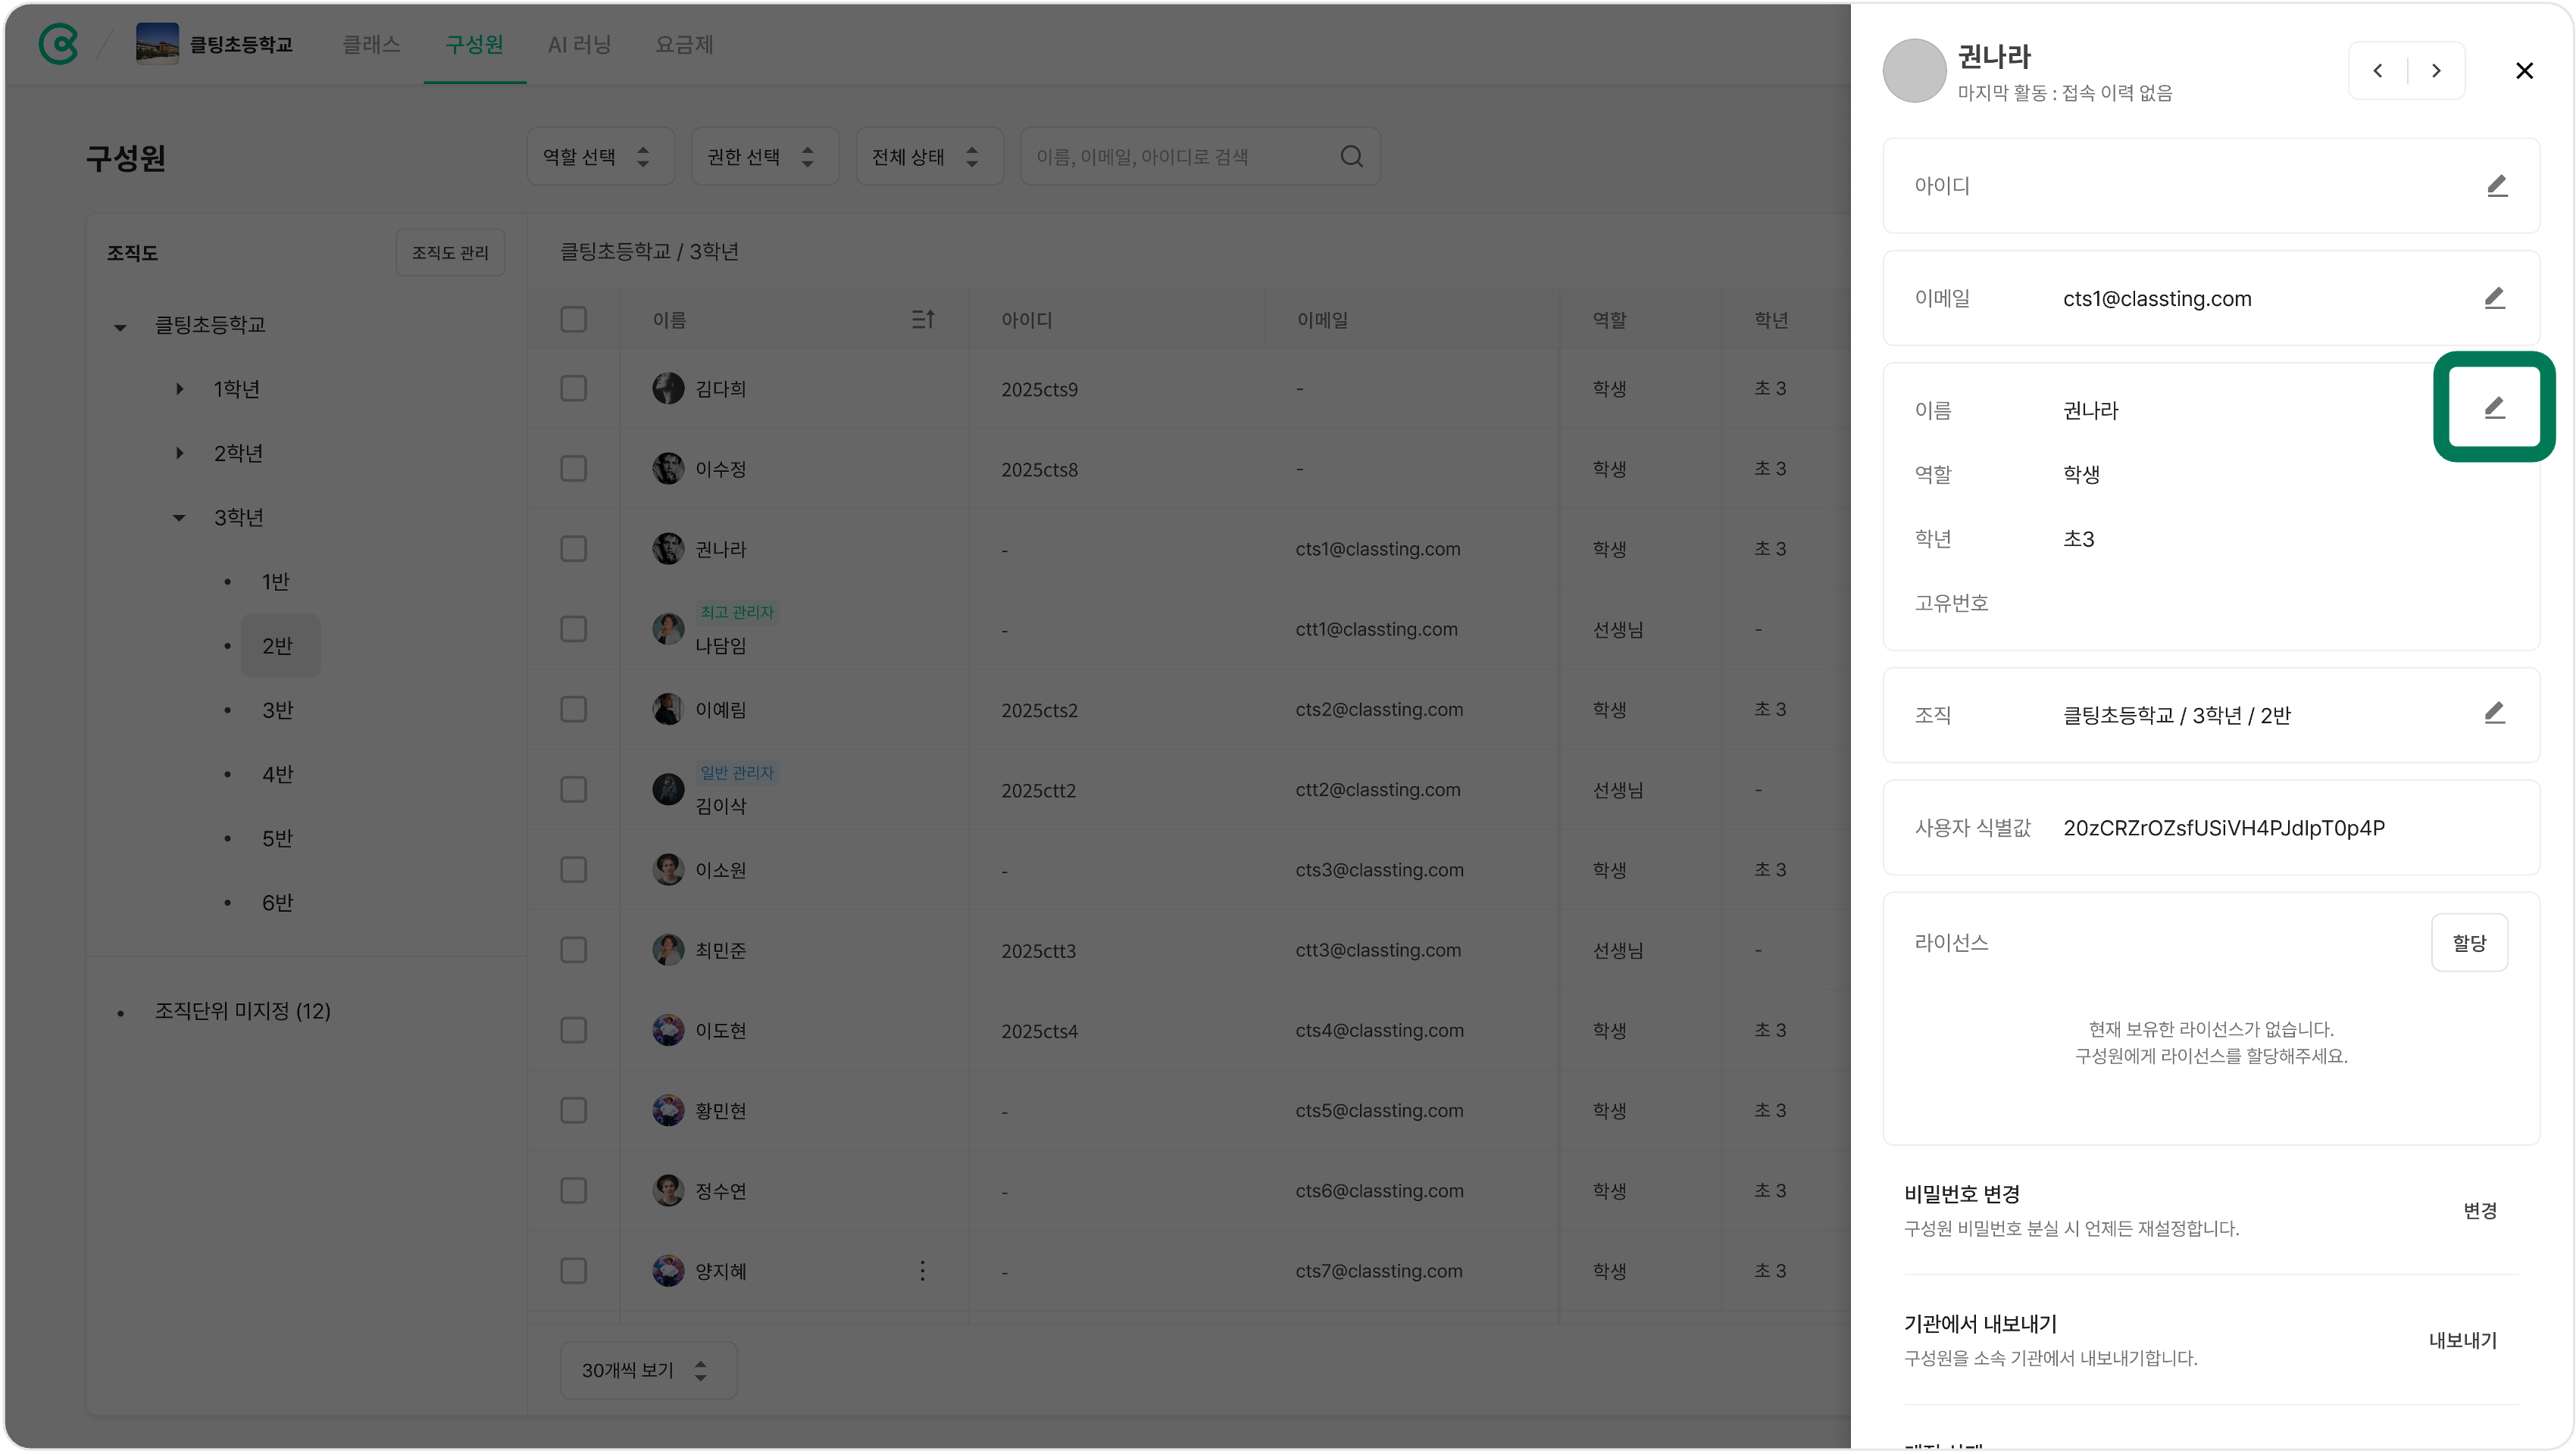Screen dimensions: 2576x1454
Task: Open the 30개씩 보기 page size dropdown
Action: [648, 1370]
